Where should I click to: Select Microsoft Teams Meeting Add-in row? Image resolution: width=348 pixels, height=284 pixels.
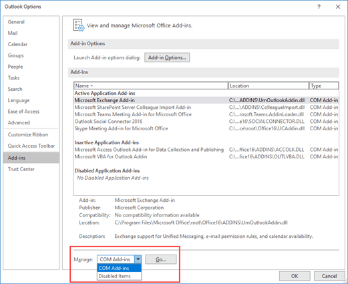coord(206,114)
